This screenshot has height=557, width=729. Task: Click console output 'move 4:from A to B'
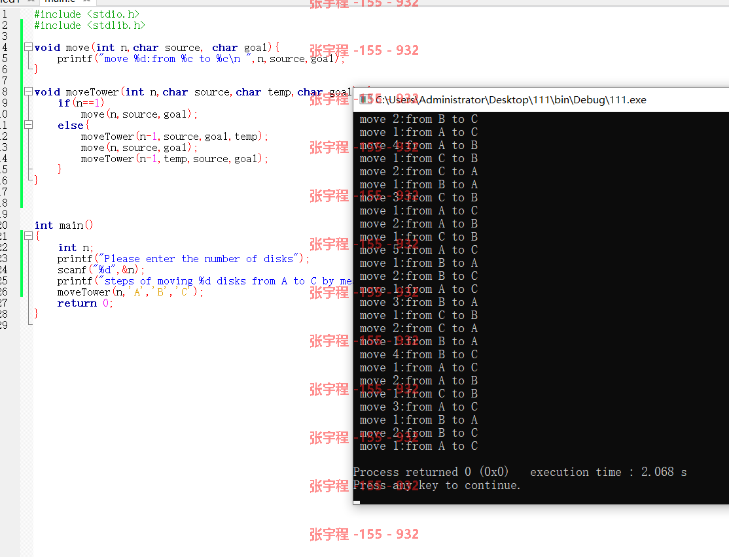pyautogui.click(x=418, y=145)
